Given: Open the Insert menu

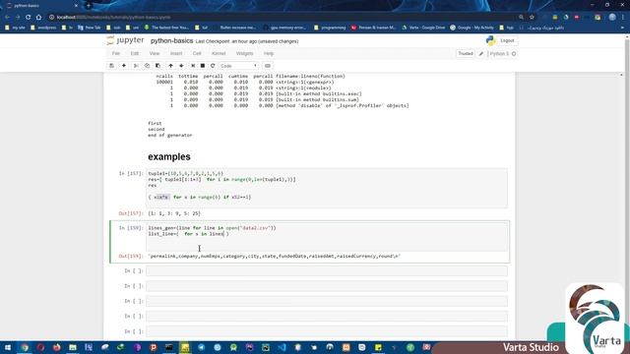Looking at the screenshot, I should click(x=176, y=53).
